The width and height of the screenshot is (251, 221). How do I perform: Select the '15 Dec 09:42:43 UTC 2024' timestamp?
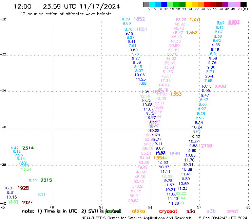pos(222,218)
